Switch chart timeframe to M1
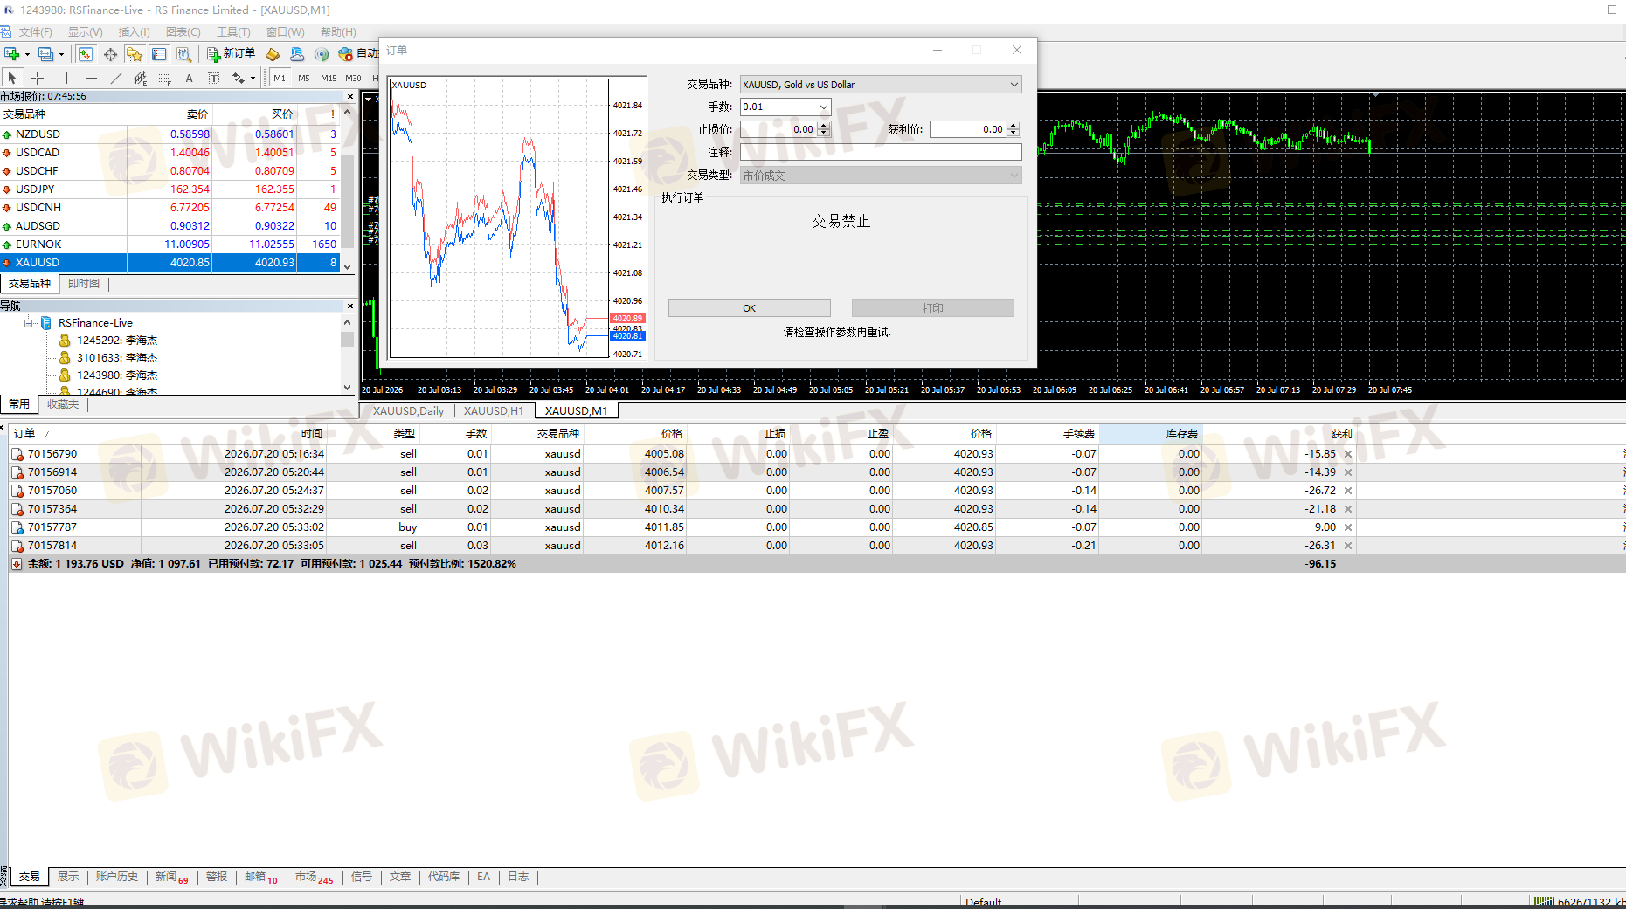This screenshot has width=1626, height=909. [x=280, y=78]
